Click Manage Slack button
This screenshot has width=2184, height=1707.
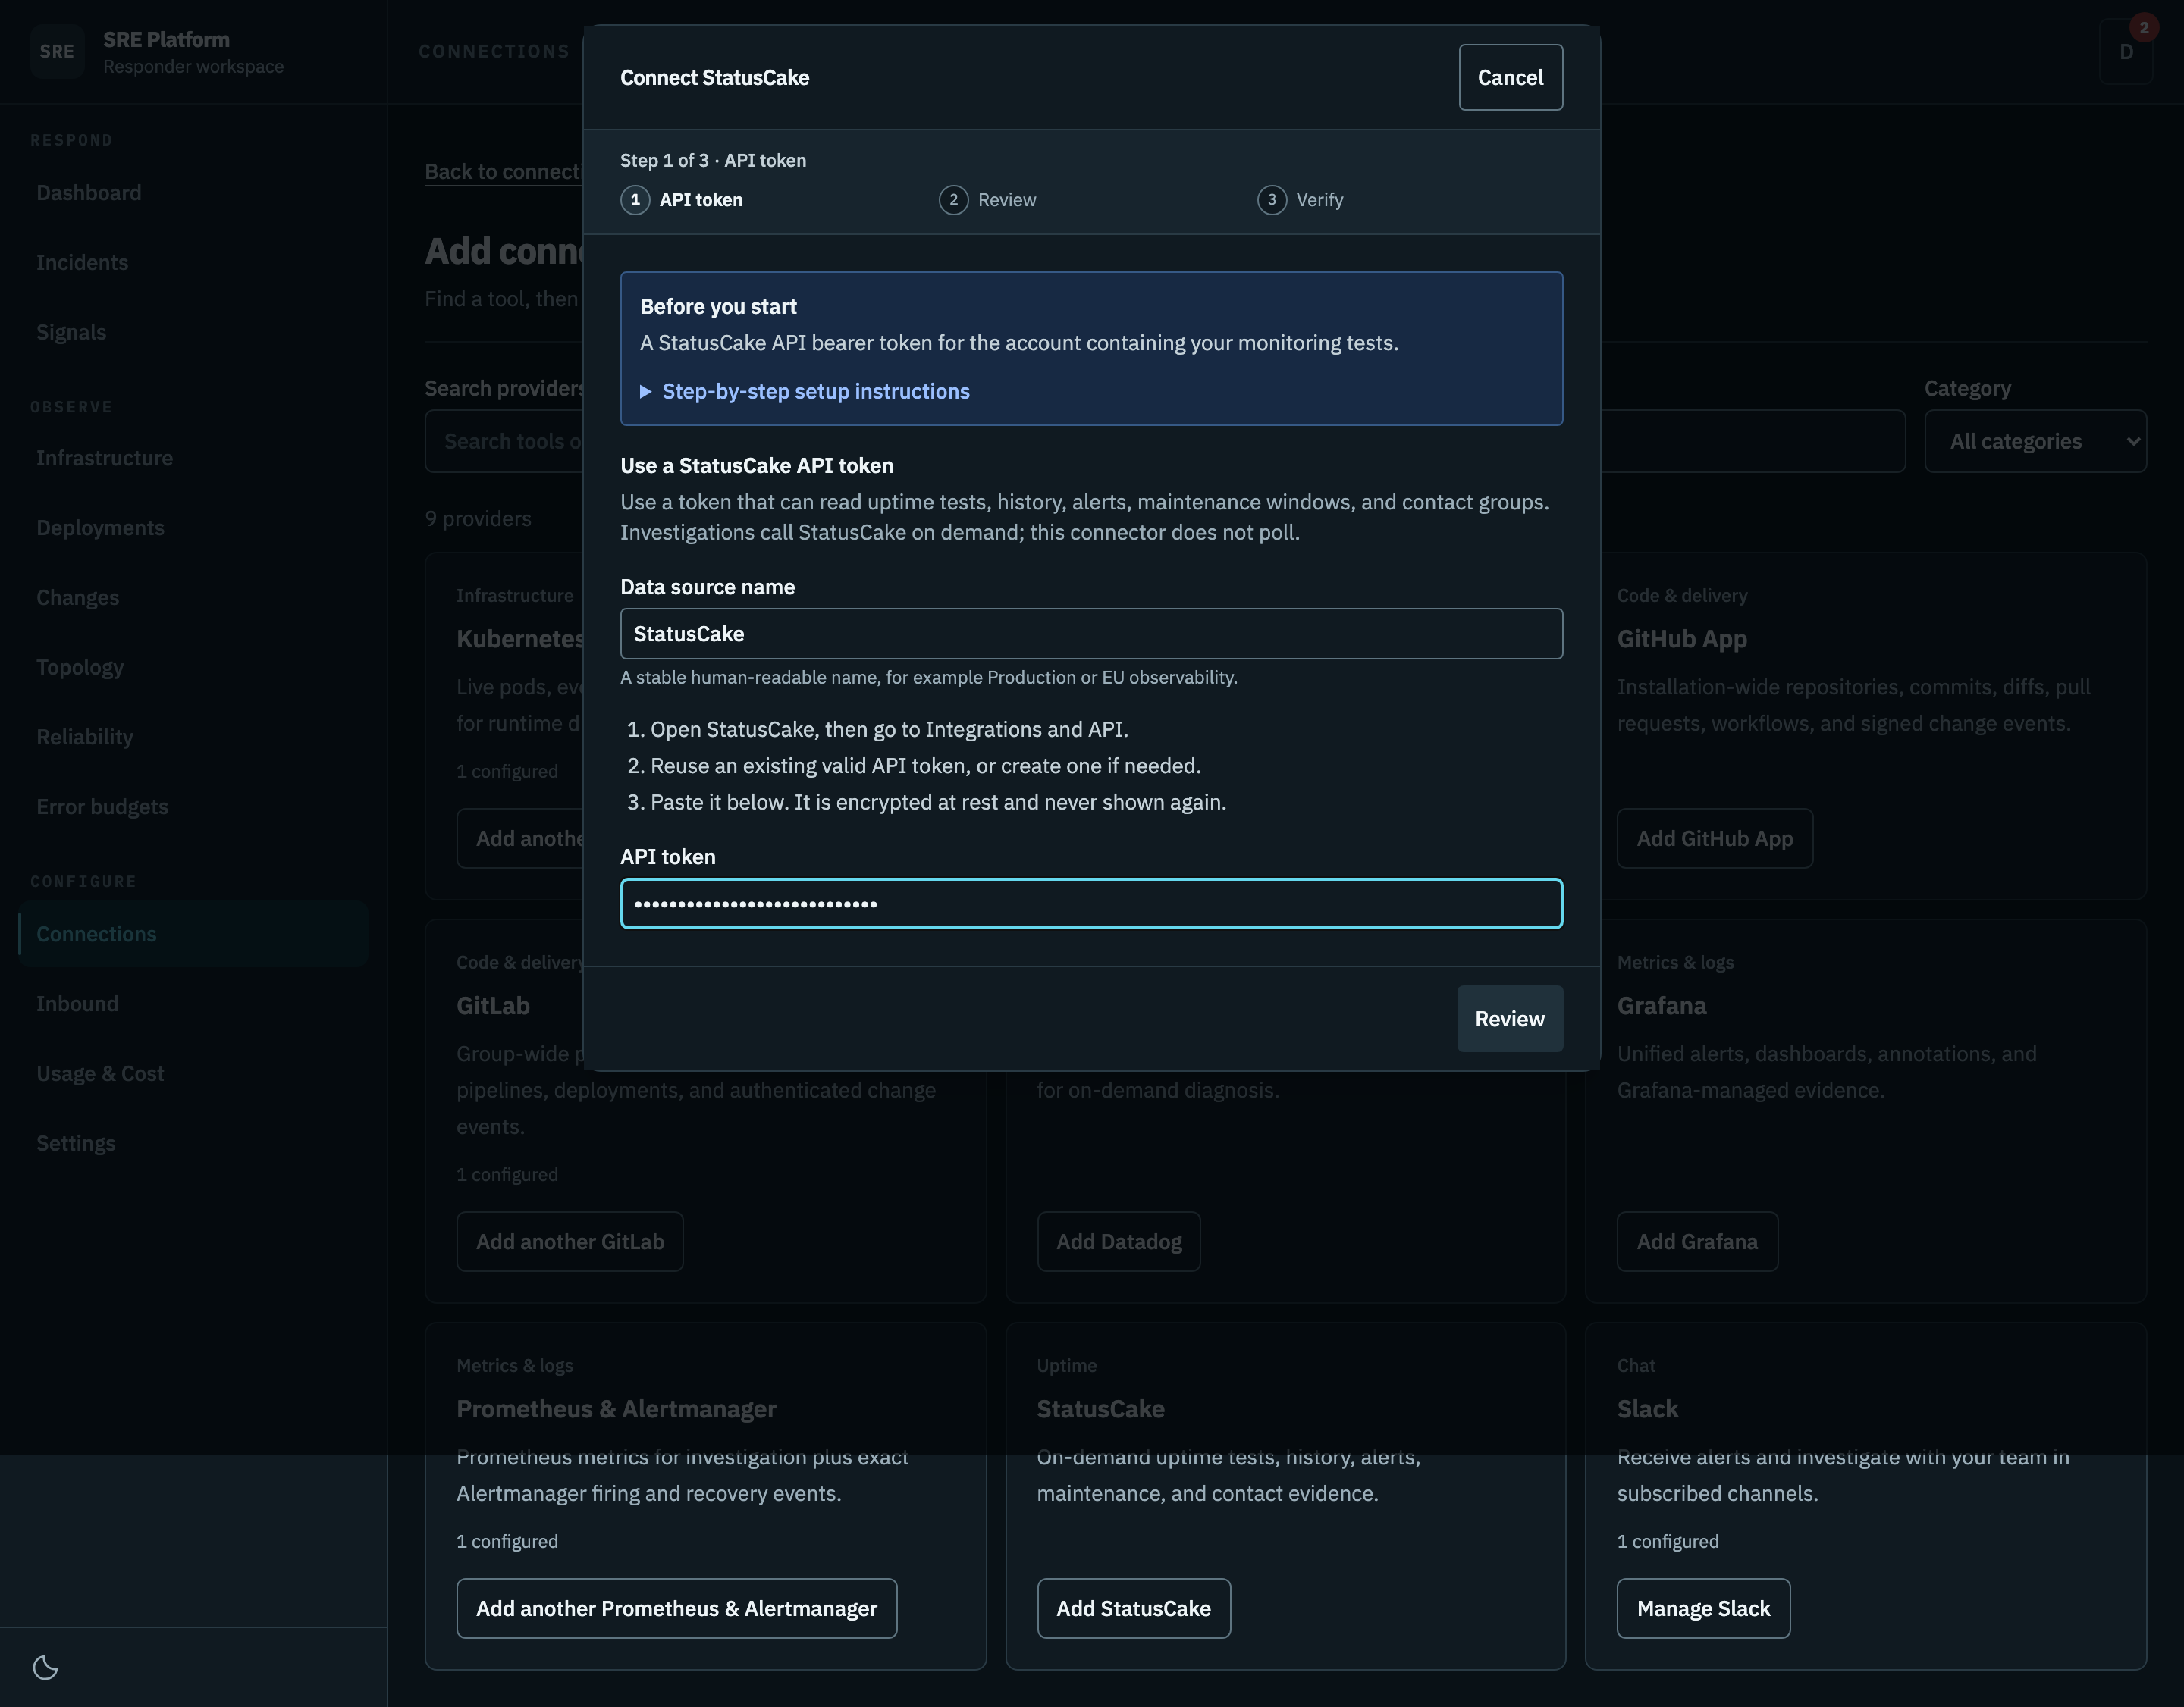(1703, 1608)
